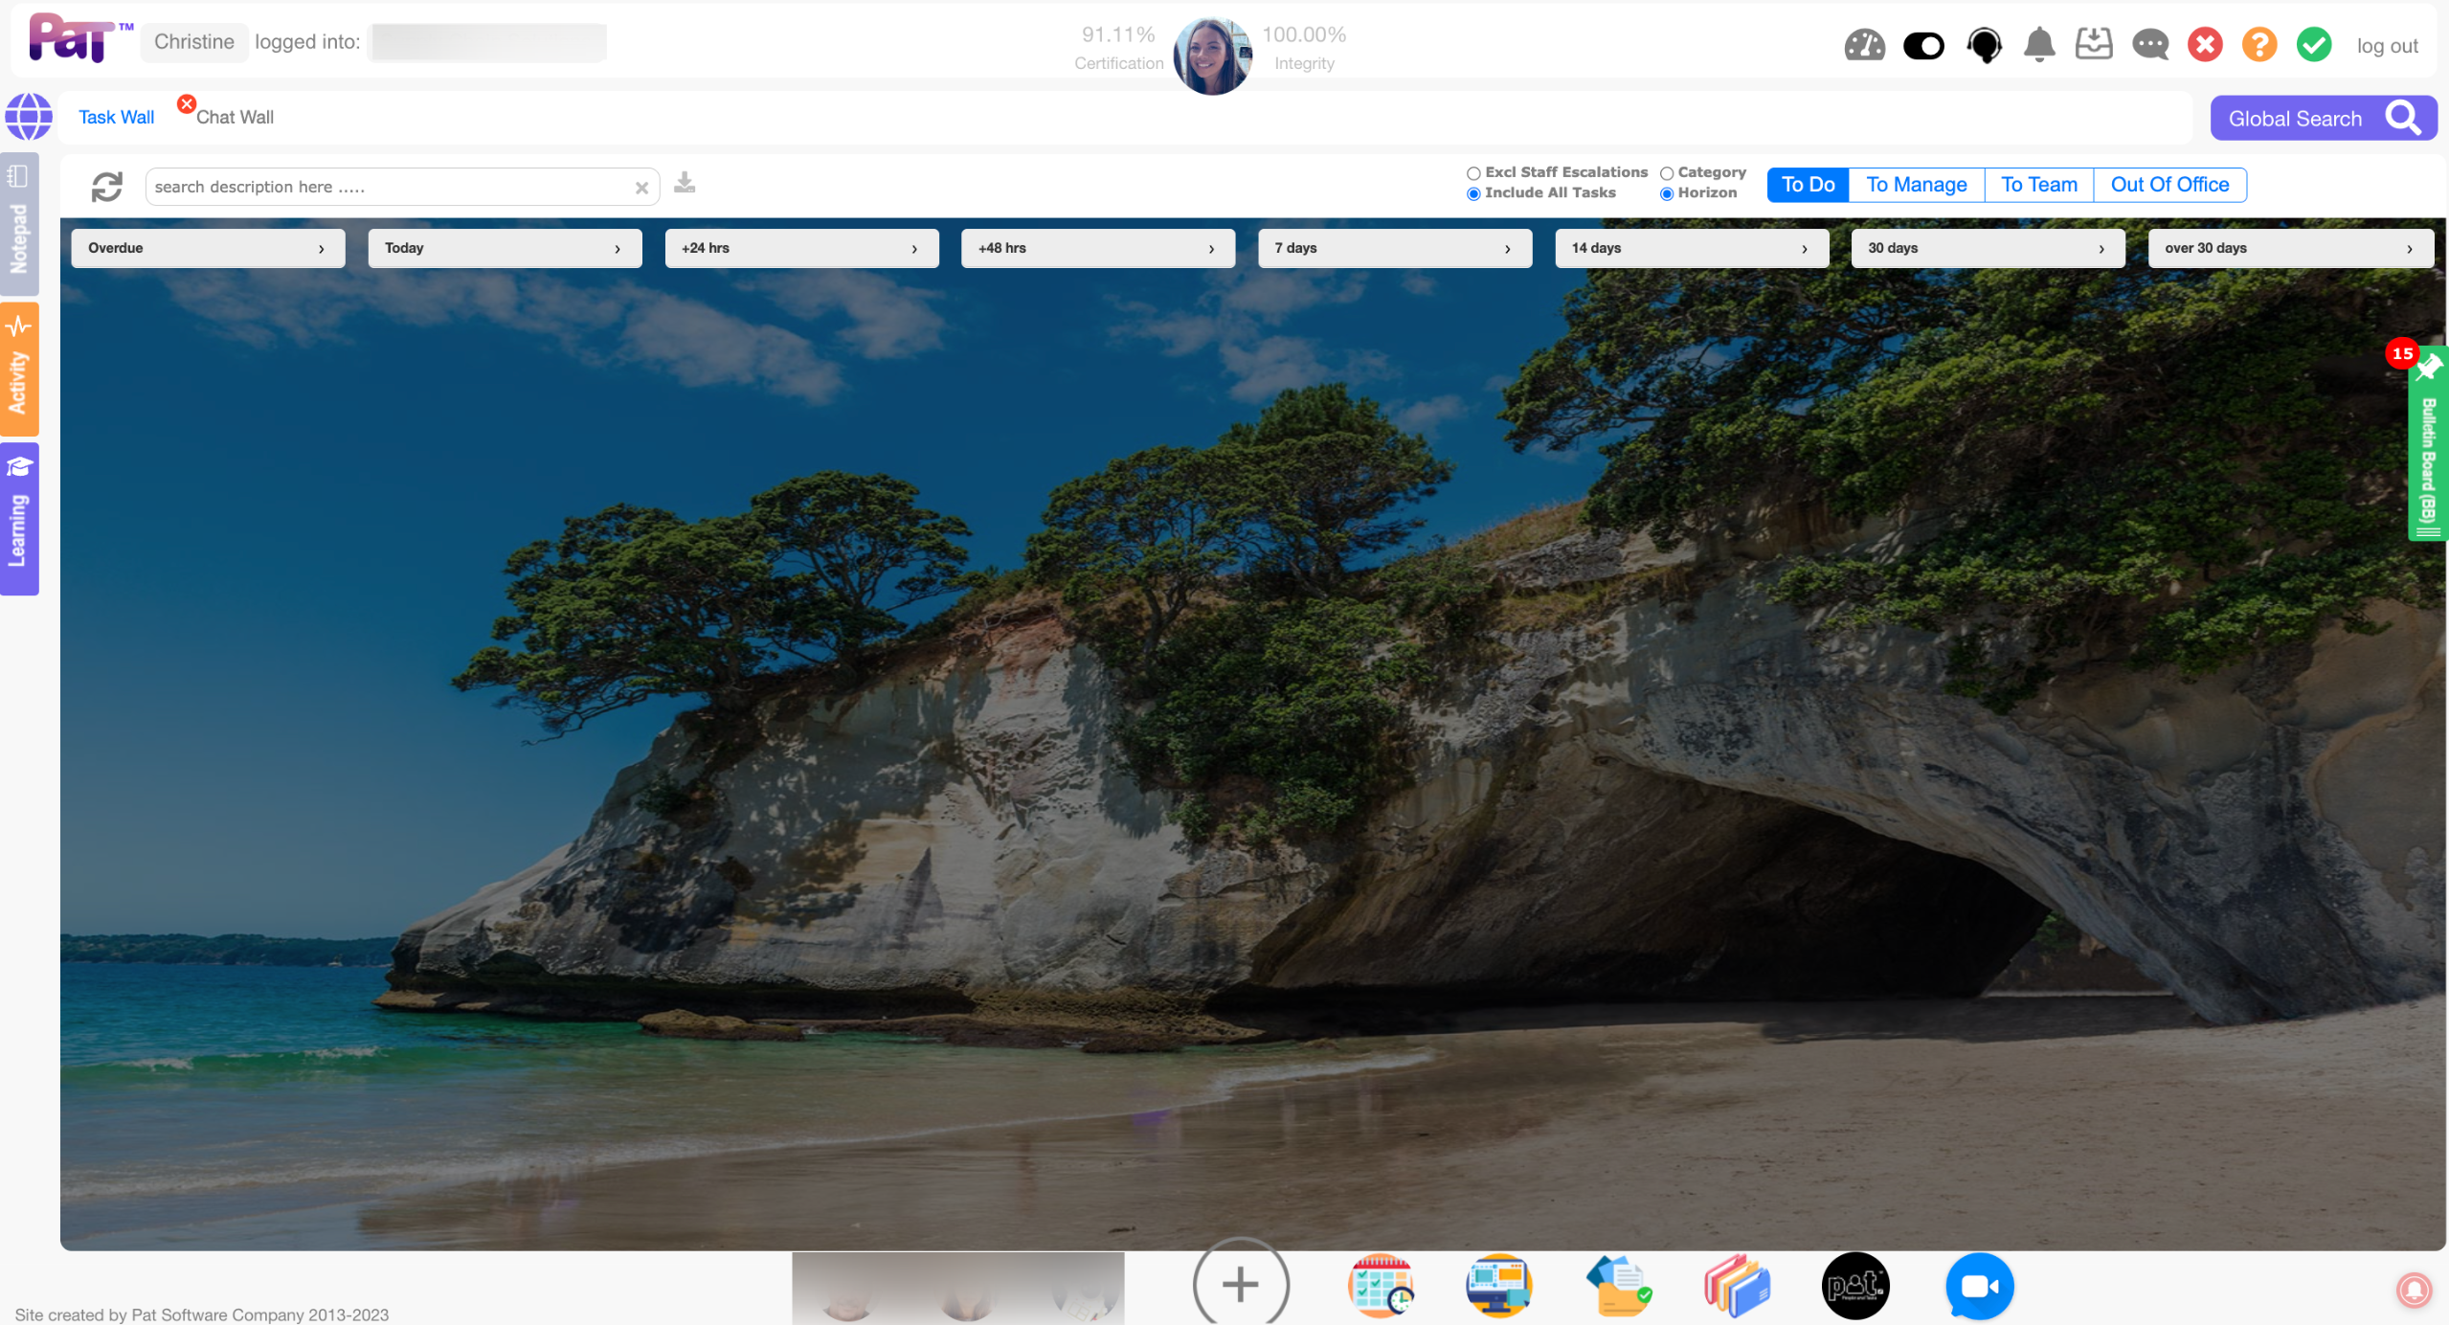Expand the Overdue column chevron
This screenshot has width=2449, height=1325.
coord(321,249)
